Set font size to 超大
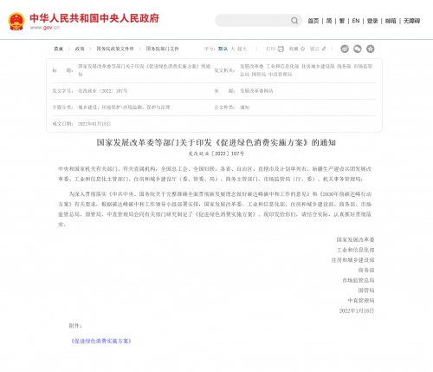433x372 pixels. point(242,49)
